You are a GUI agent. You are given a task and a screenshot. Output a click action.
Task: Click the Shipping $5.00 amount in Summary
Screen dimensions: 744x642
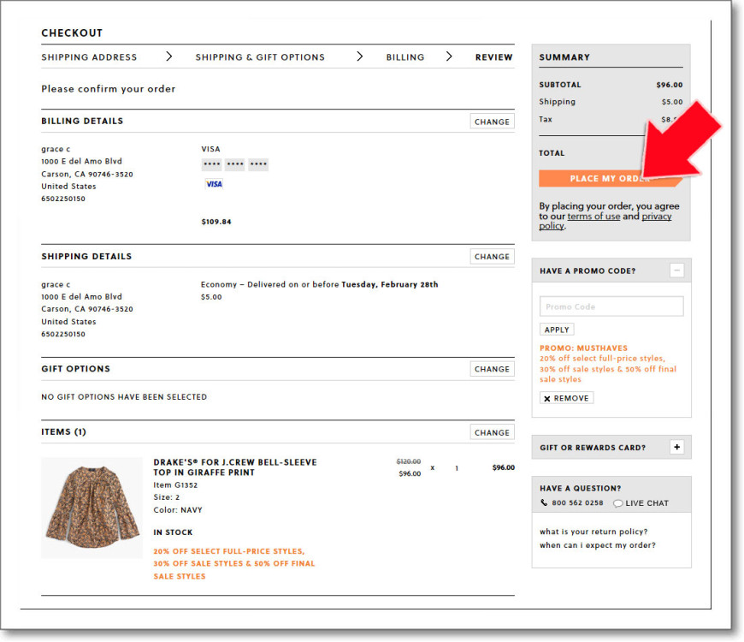point(672,102)
